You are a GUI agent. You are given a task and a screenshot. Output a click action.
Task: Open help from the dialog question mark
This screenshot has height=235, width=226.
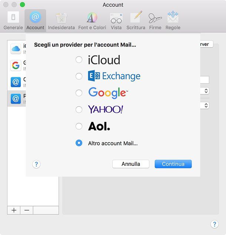36,164
